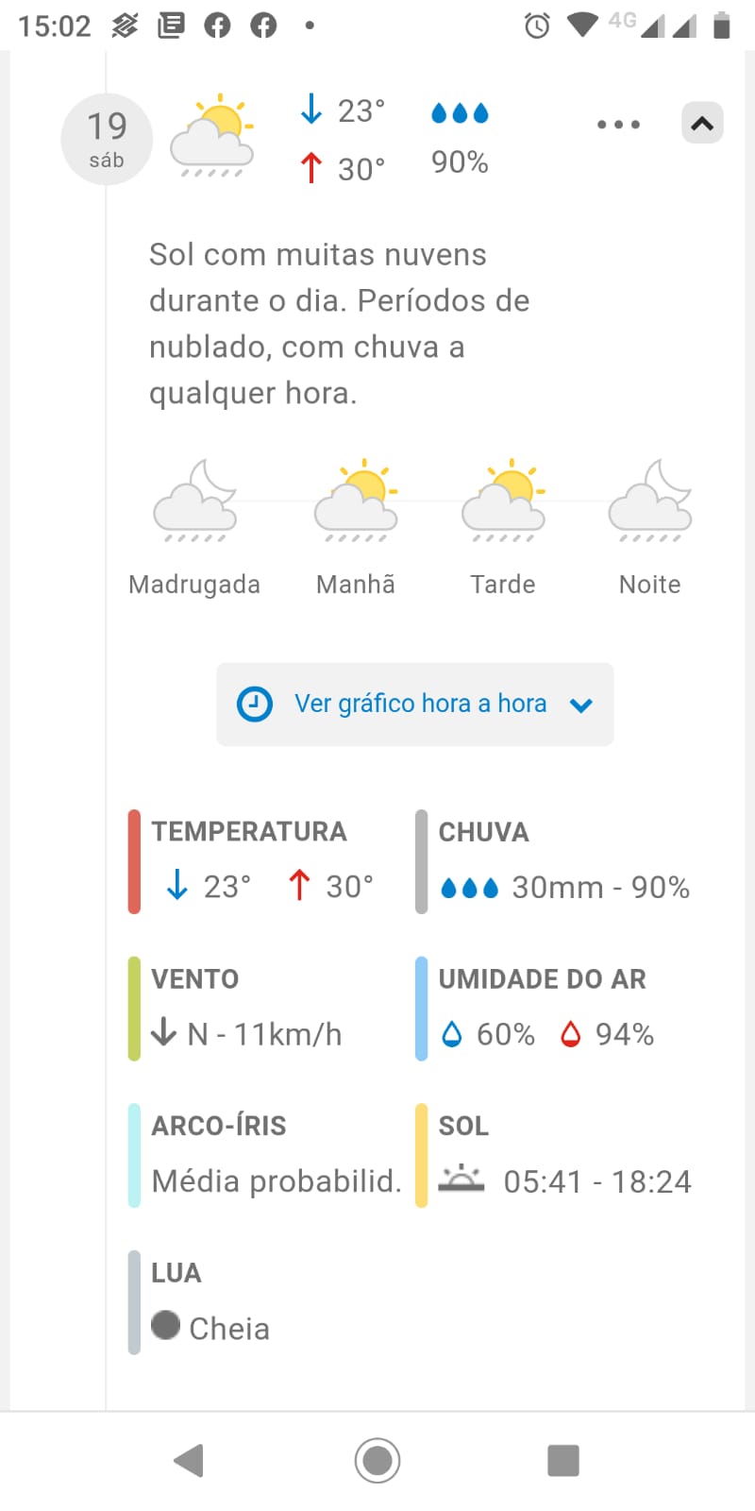
Task: Tap the ARCO-ÍRIS Média probabilid. text
Action: [x=277, y=1181]
